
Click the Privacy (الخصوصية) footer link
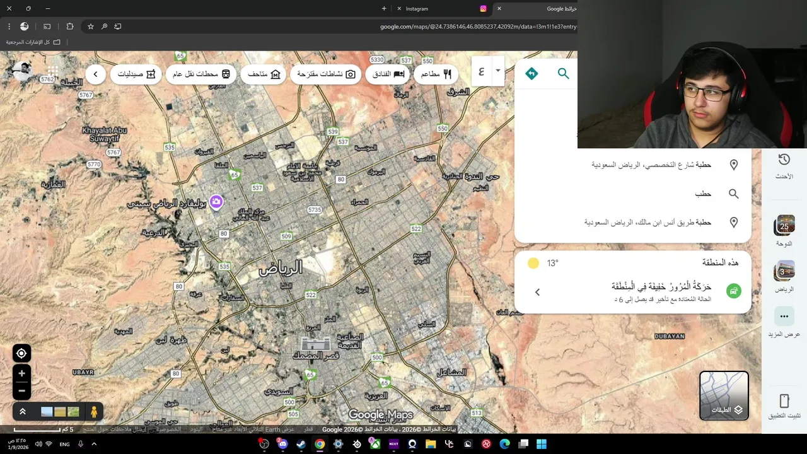coord(168,429)
